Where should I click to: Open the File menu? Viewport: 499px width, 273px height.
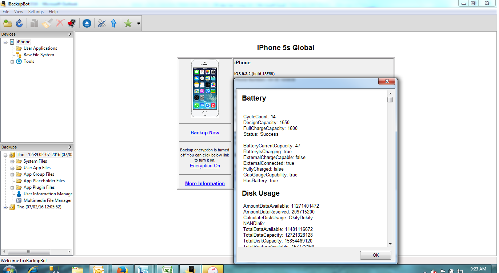tap(6, 12)
